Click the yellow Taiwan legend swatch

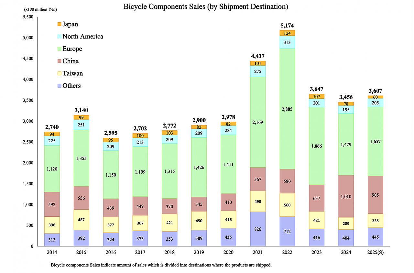pyautogui.click(x=59, y=73)
